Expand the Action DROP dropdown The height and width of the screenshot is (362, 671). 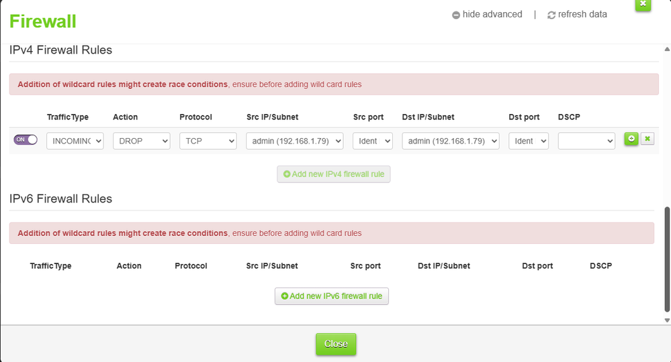[x=141, y=141]
